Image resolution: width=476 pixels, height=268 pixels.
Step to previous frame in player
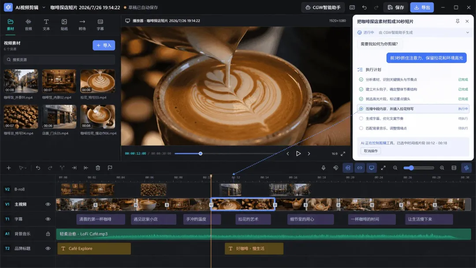[288, 153]
